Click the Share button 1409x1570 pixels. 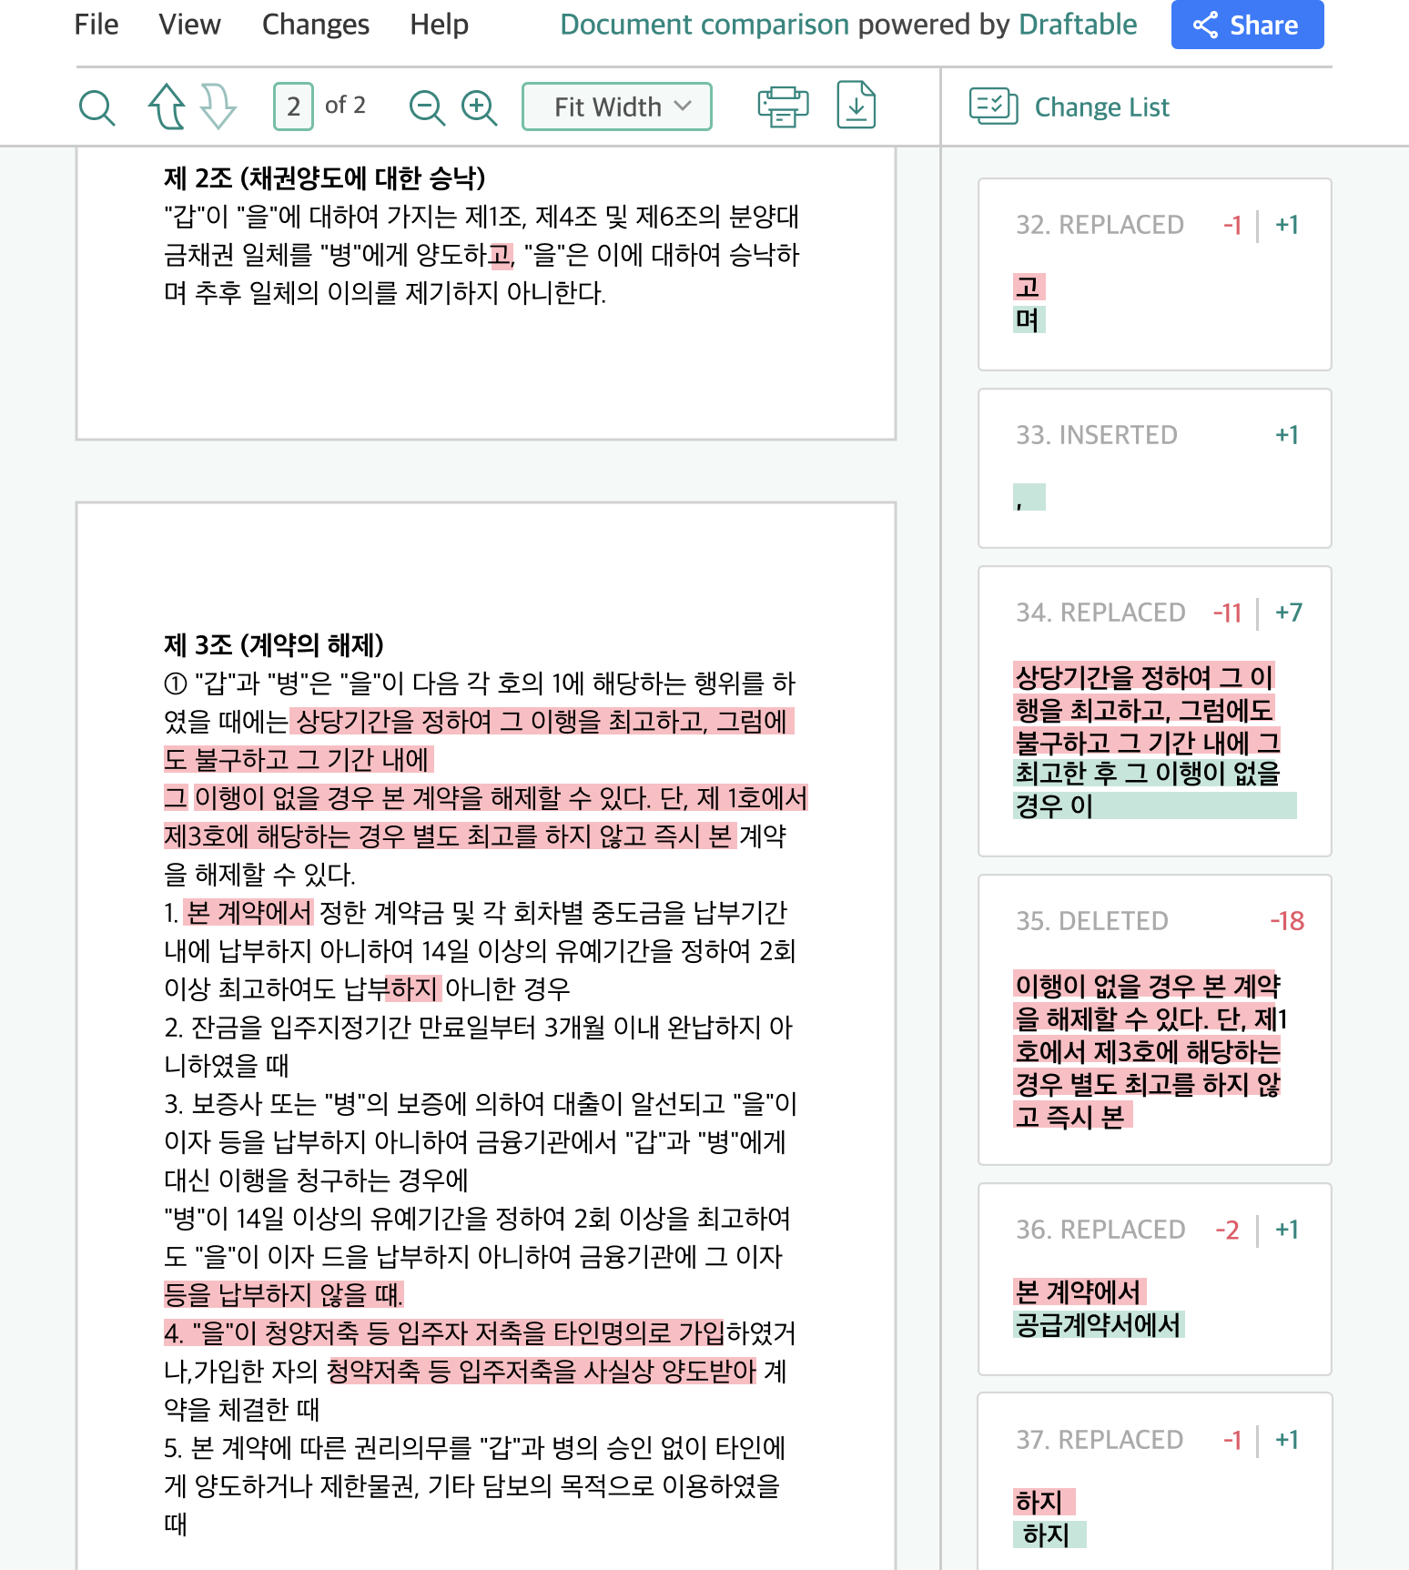pyautogui.click(x=1247, y=25)
